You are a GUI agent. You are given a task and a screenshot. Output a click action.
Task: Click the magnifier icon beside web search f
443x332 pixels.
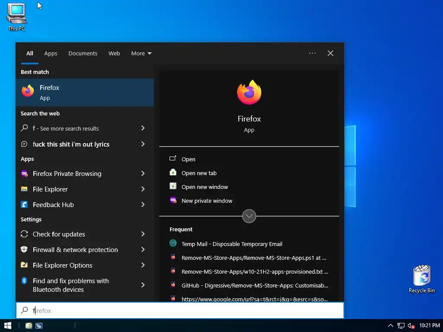click(x=24, y=128)
